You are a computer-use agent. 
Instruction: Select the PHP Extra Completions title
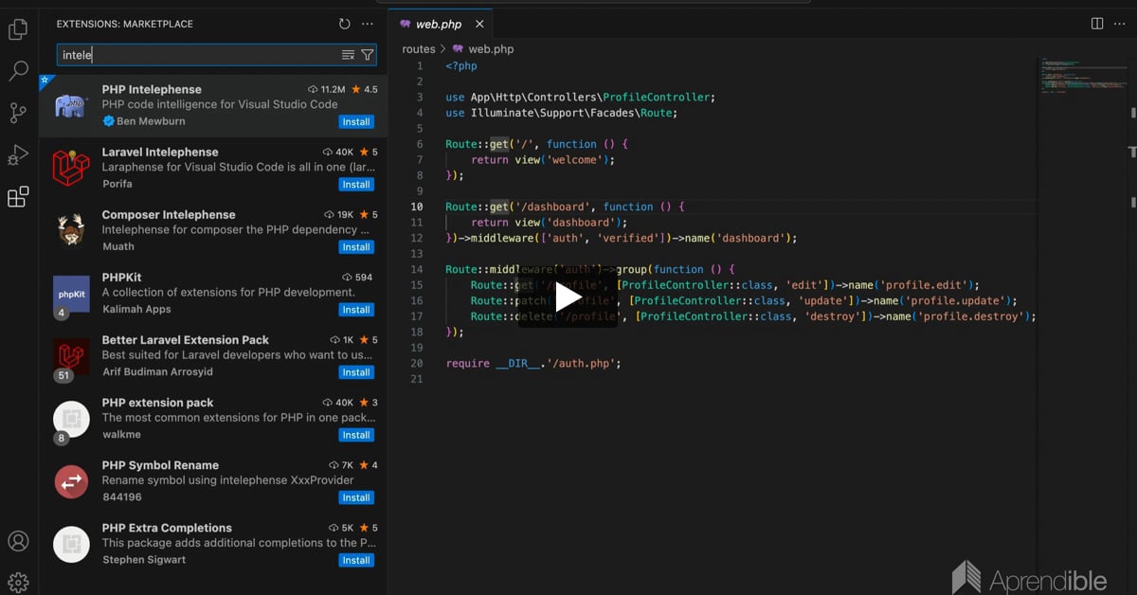tap(167, 528)
